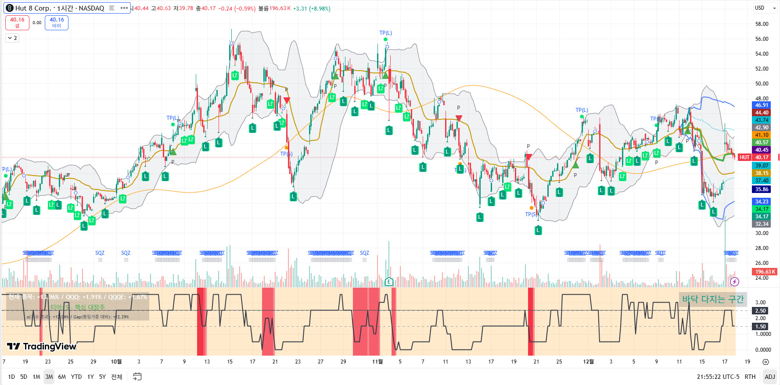Click the navy 35.86 price label

coord(762,189)
